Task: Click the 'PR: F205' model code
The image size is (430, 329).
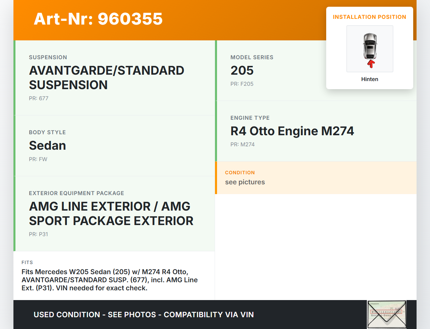Action: (242, 84)
